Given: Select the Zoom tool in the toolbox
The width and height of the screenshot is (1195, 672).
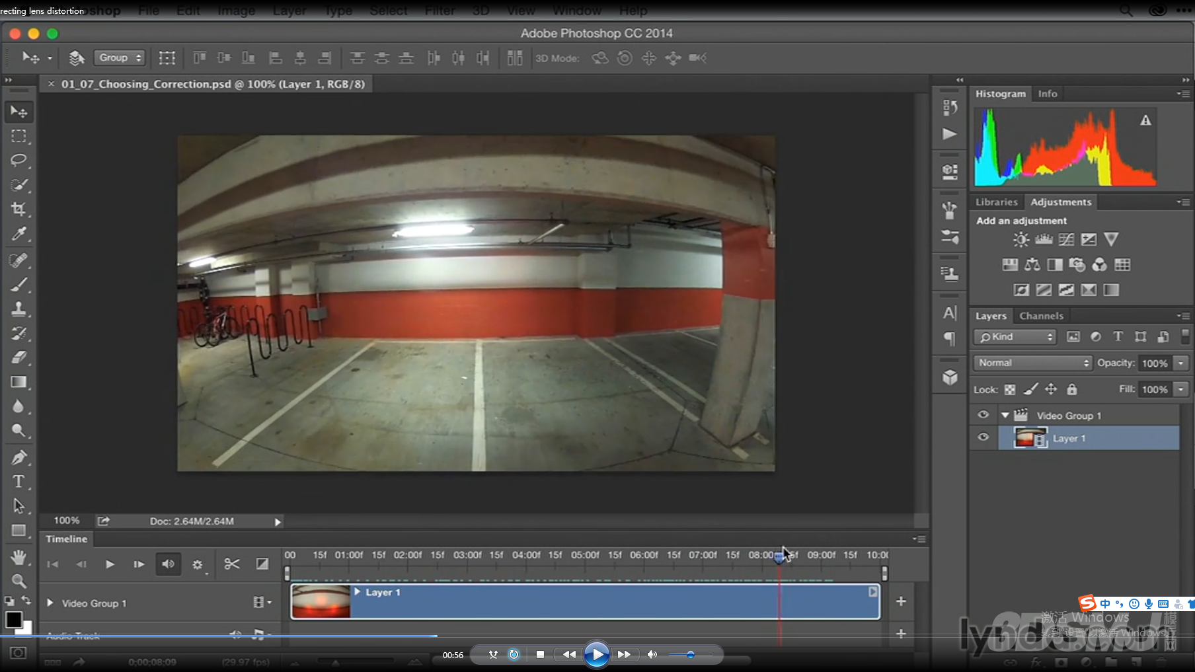Looking at the screenshot, I should [19, 581].
